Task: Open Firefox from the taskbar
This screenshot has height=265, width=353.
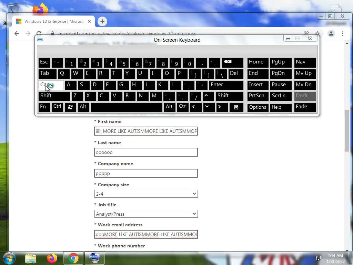Action: click(x=52, y=258)
